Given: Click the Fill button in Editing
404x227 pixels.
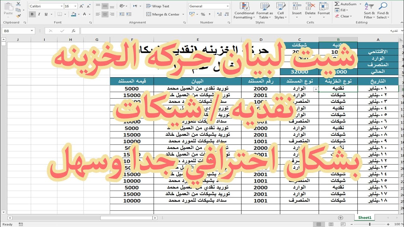Looking at the screenshot, I should pyautogui.click(x=341, y=10).
